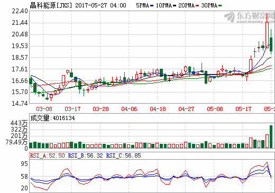Click the 15.70 price axis label
The height and width of the screenshot is (193, 275).
tap(20, 92)
